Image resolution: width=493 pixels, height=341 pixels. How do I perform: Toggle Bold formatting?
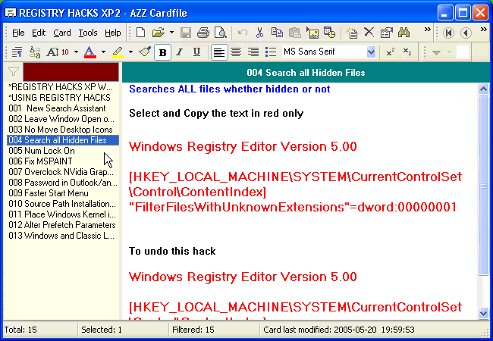click(162, 52)
